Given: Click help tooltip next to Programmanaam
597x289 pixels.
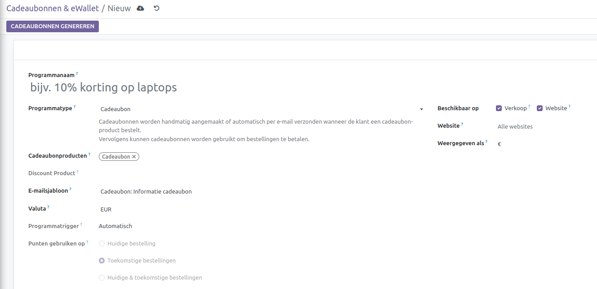Looking at the screenshot, I should click(77, 73).
